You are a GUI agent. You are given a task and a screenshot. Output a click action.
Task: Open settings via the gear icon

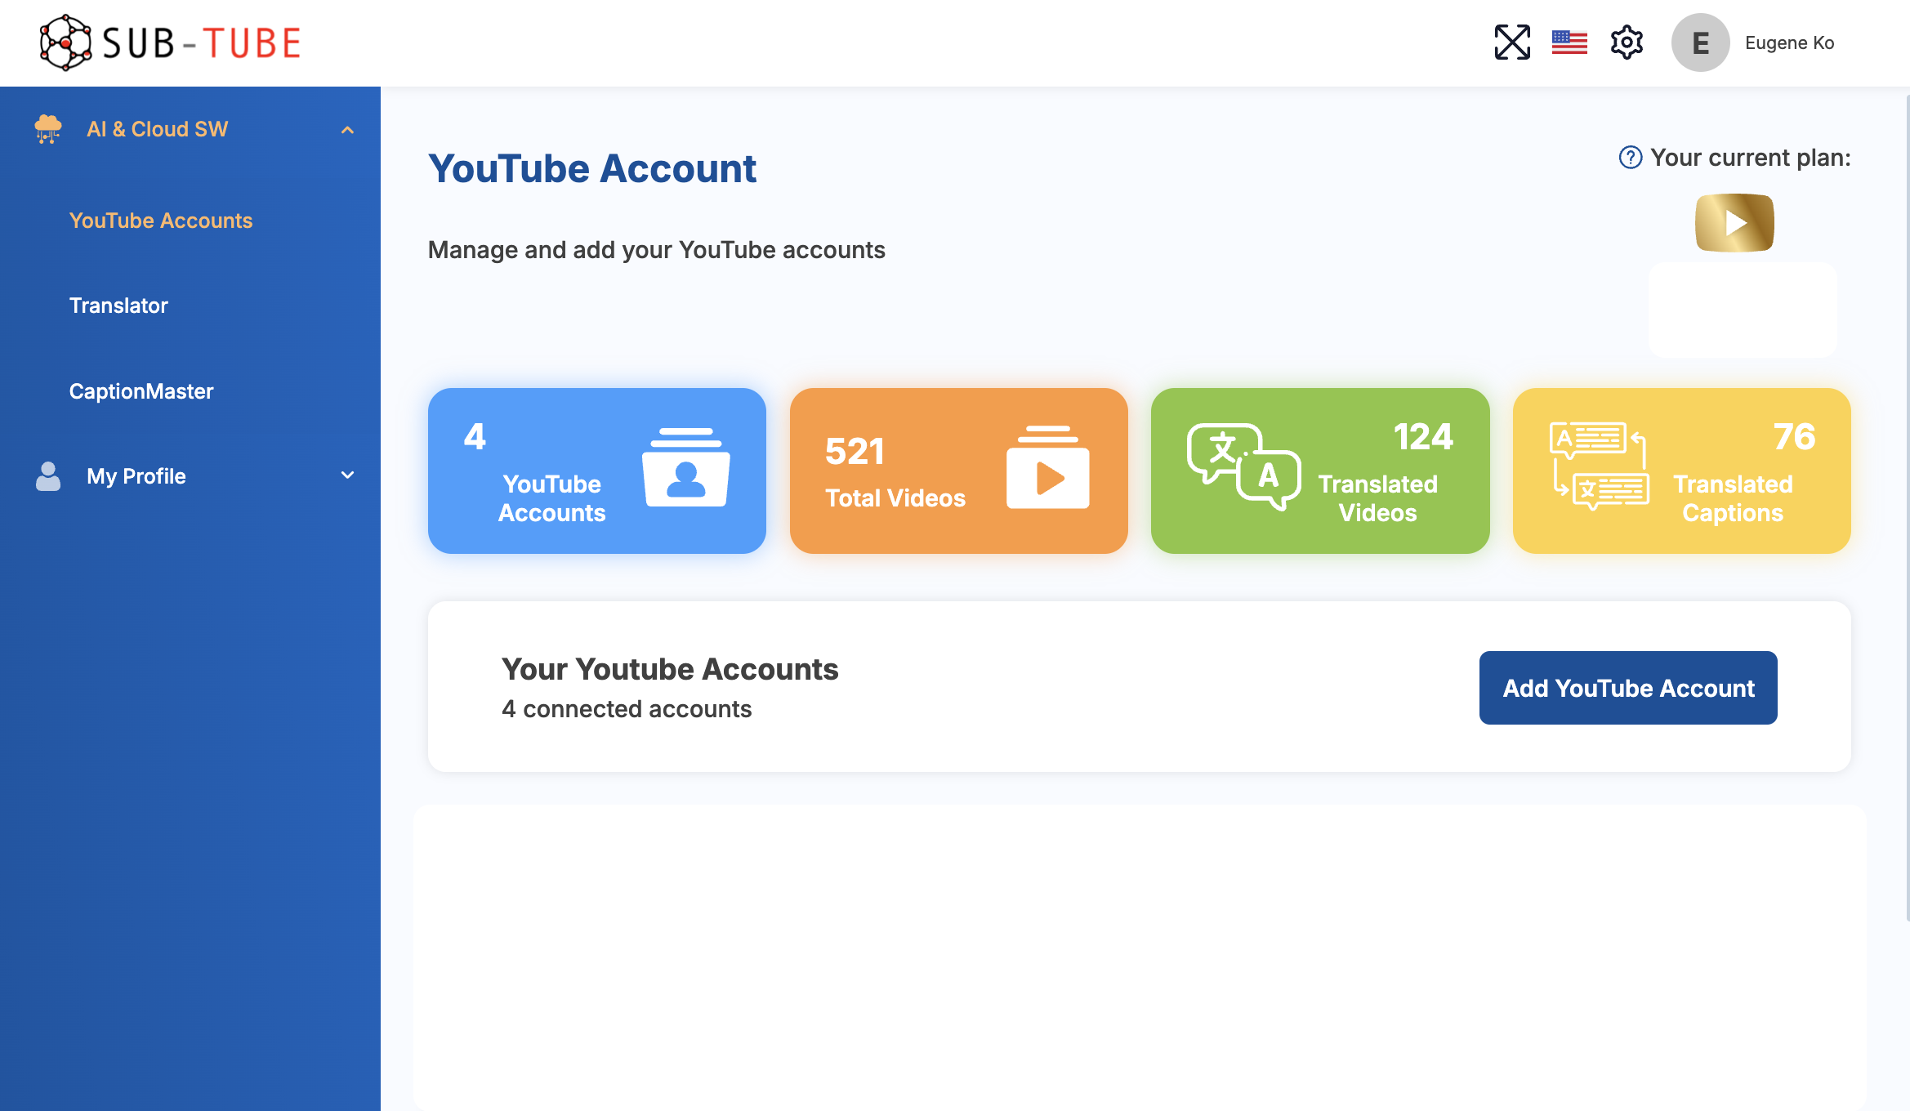point(1626,42)
